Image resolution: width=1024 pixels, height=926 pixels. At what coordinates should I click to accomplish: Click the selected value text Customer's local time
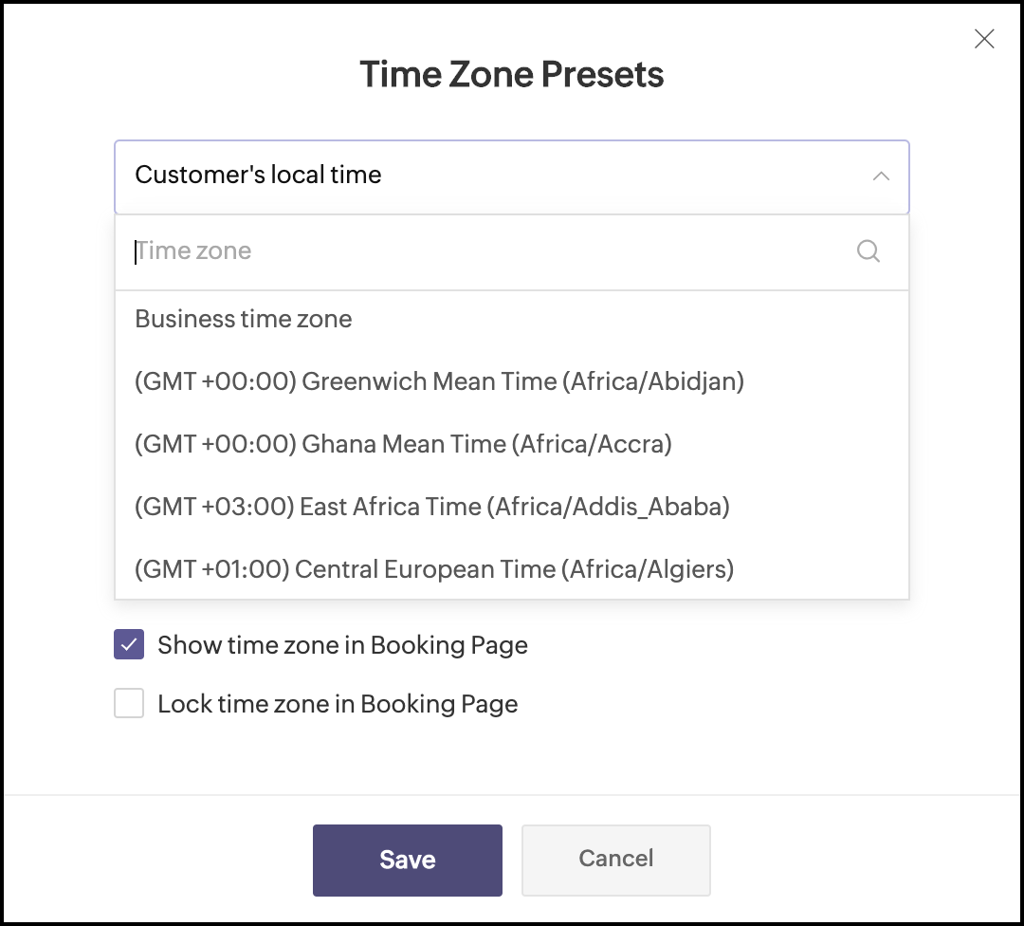(258, 175)
